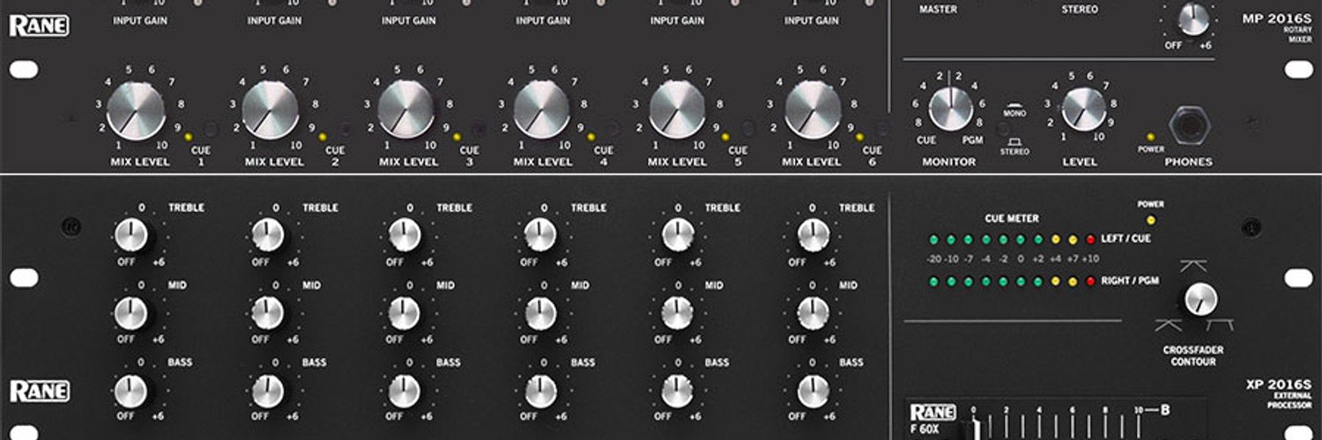Click channel 6 MIX LEVEL knob
Screen dimensions: 1322x440
[812, 110]
